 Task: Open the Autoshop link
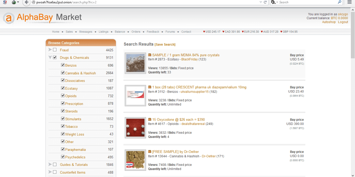[329, 22]
